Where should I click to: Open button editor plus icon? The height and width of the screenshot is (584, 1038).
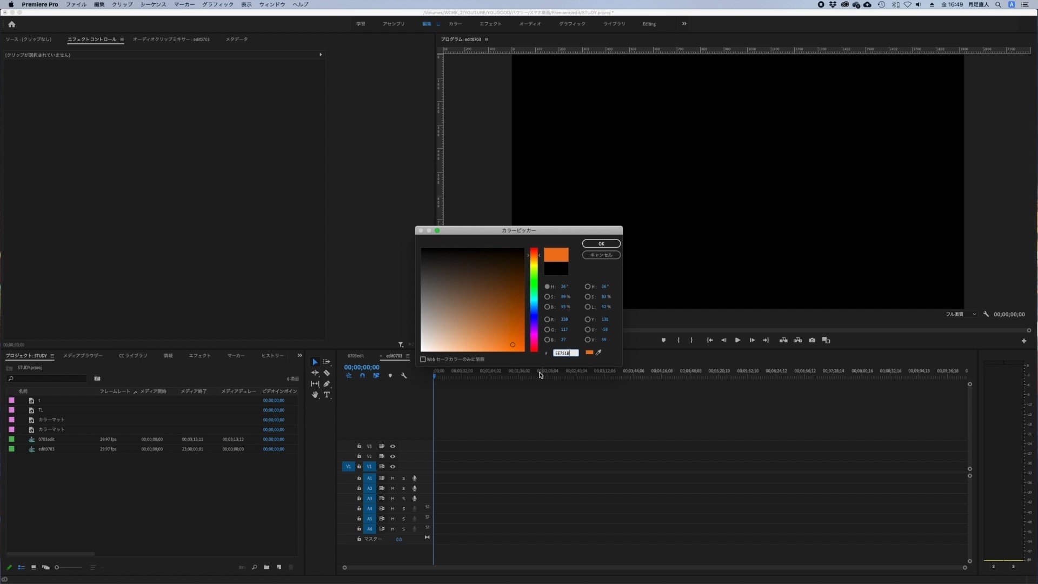click(1024, 341)
